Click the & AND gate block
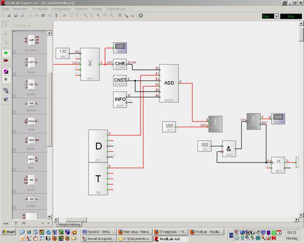Image resolution: width=304 pixels, height=243 pixels. click(x=229, y=149)
